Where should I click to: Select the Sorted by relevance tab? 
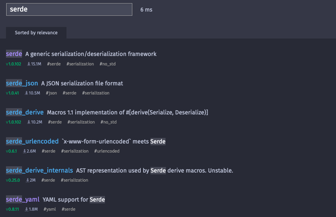(x=36, y=33)
